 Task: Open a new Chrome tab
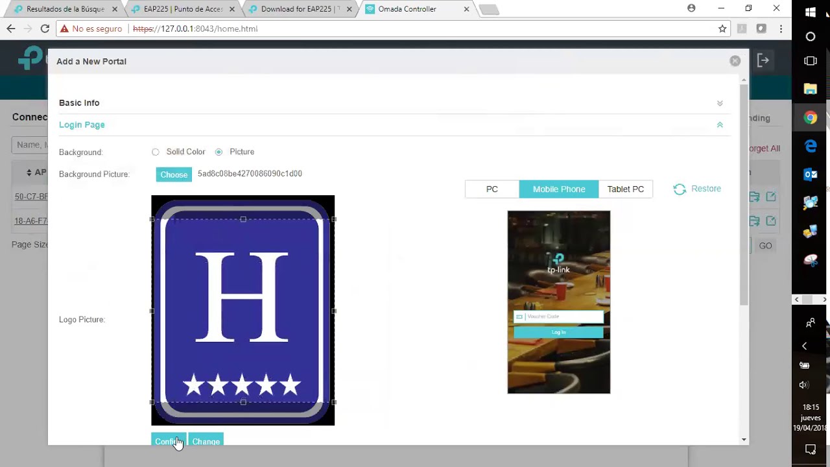[x=489, y=9]
